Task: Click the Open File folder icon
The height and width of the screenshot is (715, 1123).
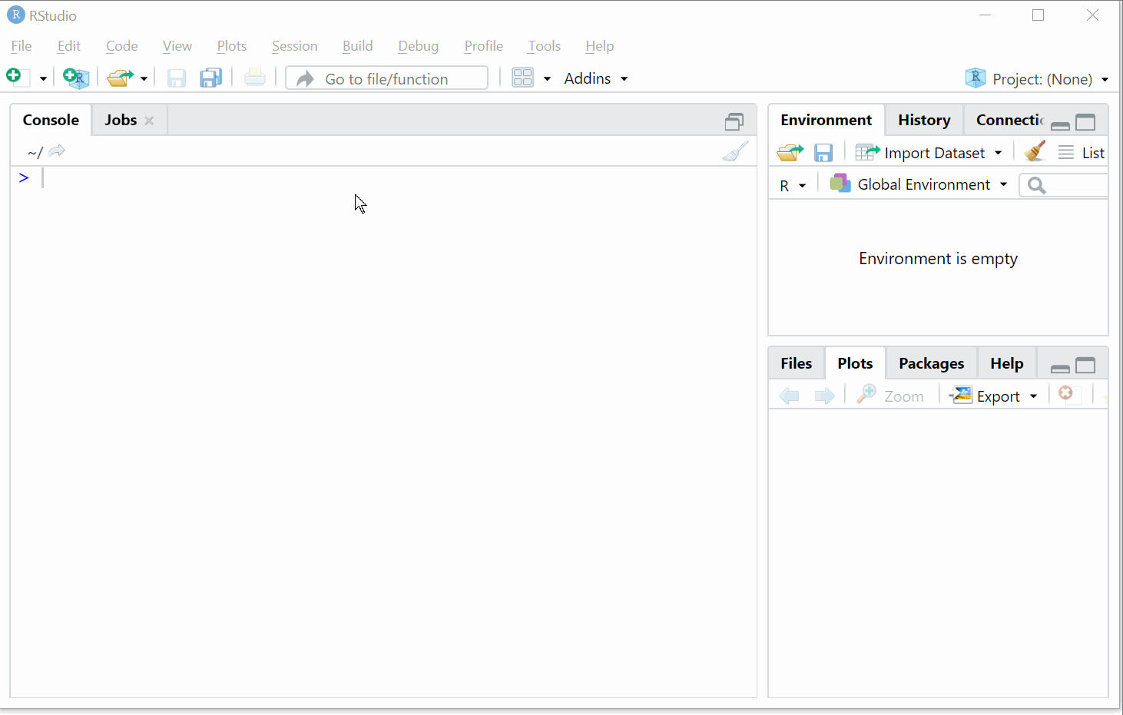Action: point(121,78)
